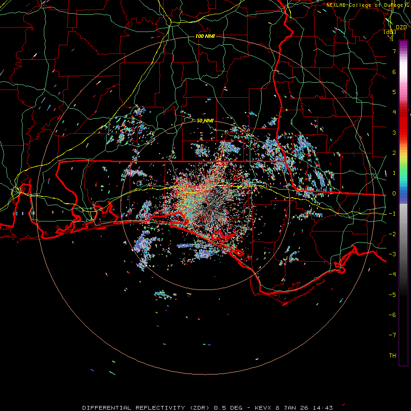This screenshot has height=411, width=411.
Task: Click the "KEVX" station ID in the caption
Action: 263,408
